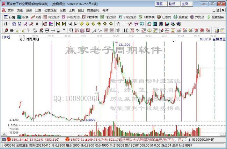Click the 客服 button in title bar
This screenshot has width=227, height=149.
tap(161, 4)
